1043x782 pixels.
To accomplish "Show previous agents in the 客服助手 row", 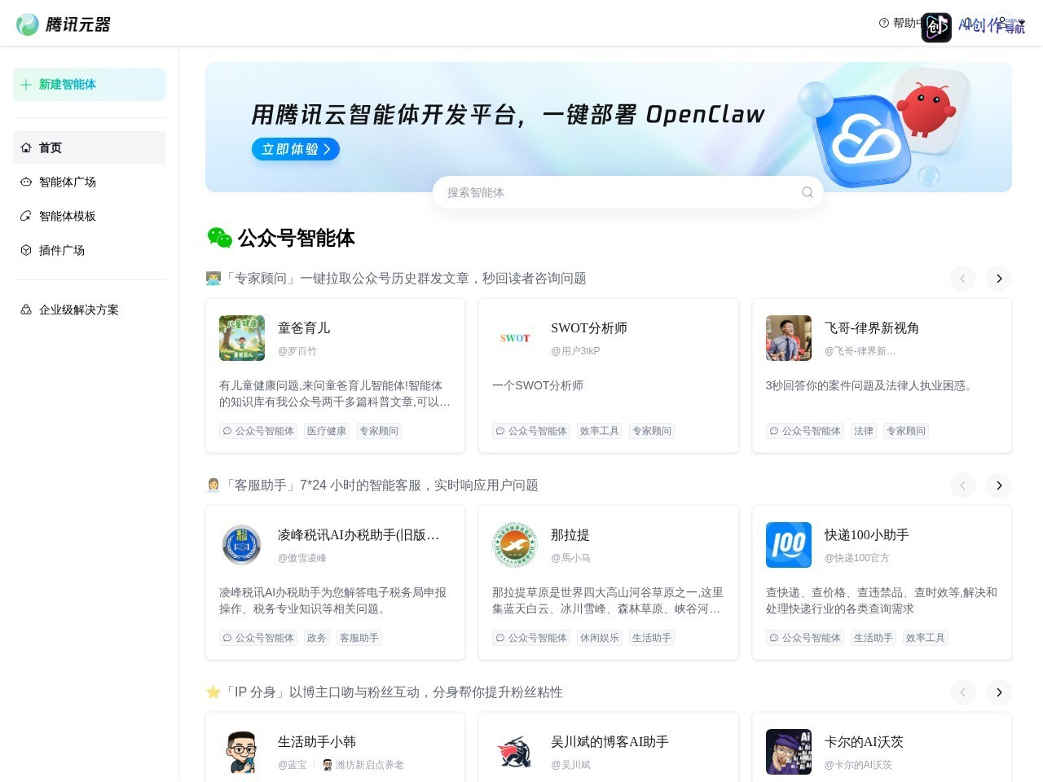I will coord(962,485).
